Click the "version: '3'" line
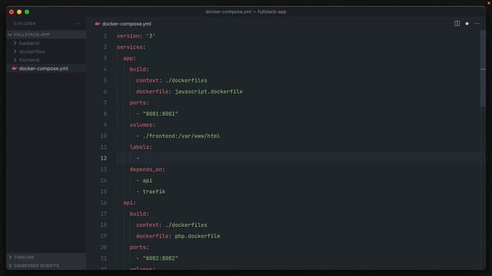The height and width of the screenshot is (276, 492). coord(136,36)
